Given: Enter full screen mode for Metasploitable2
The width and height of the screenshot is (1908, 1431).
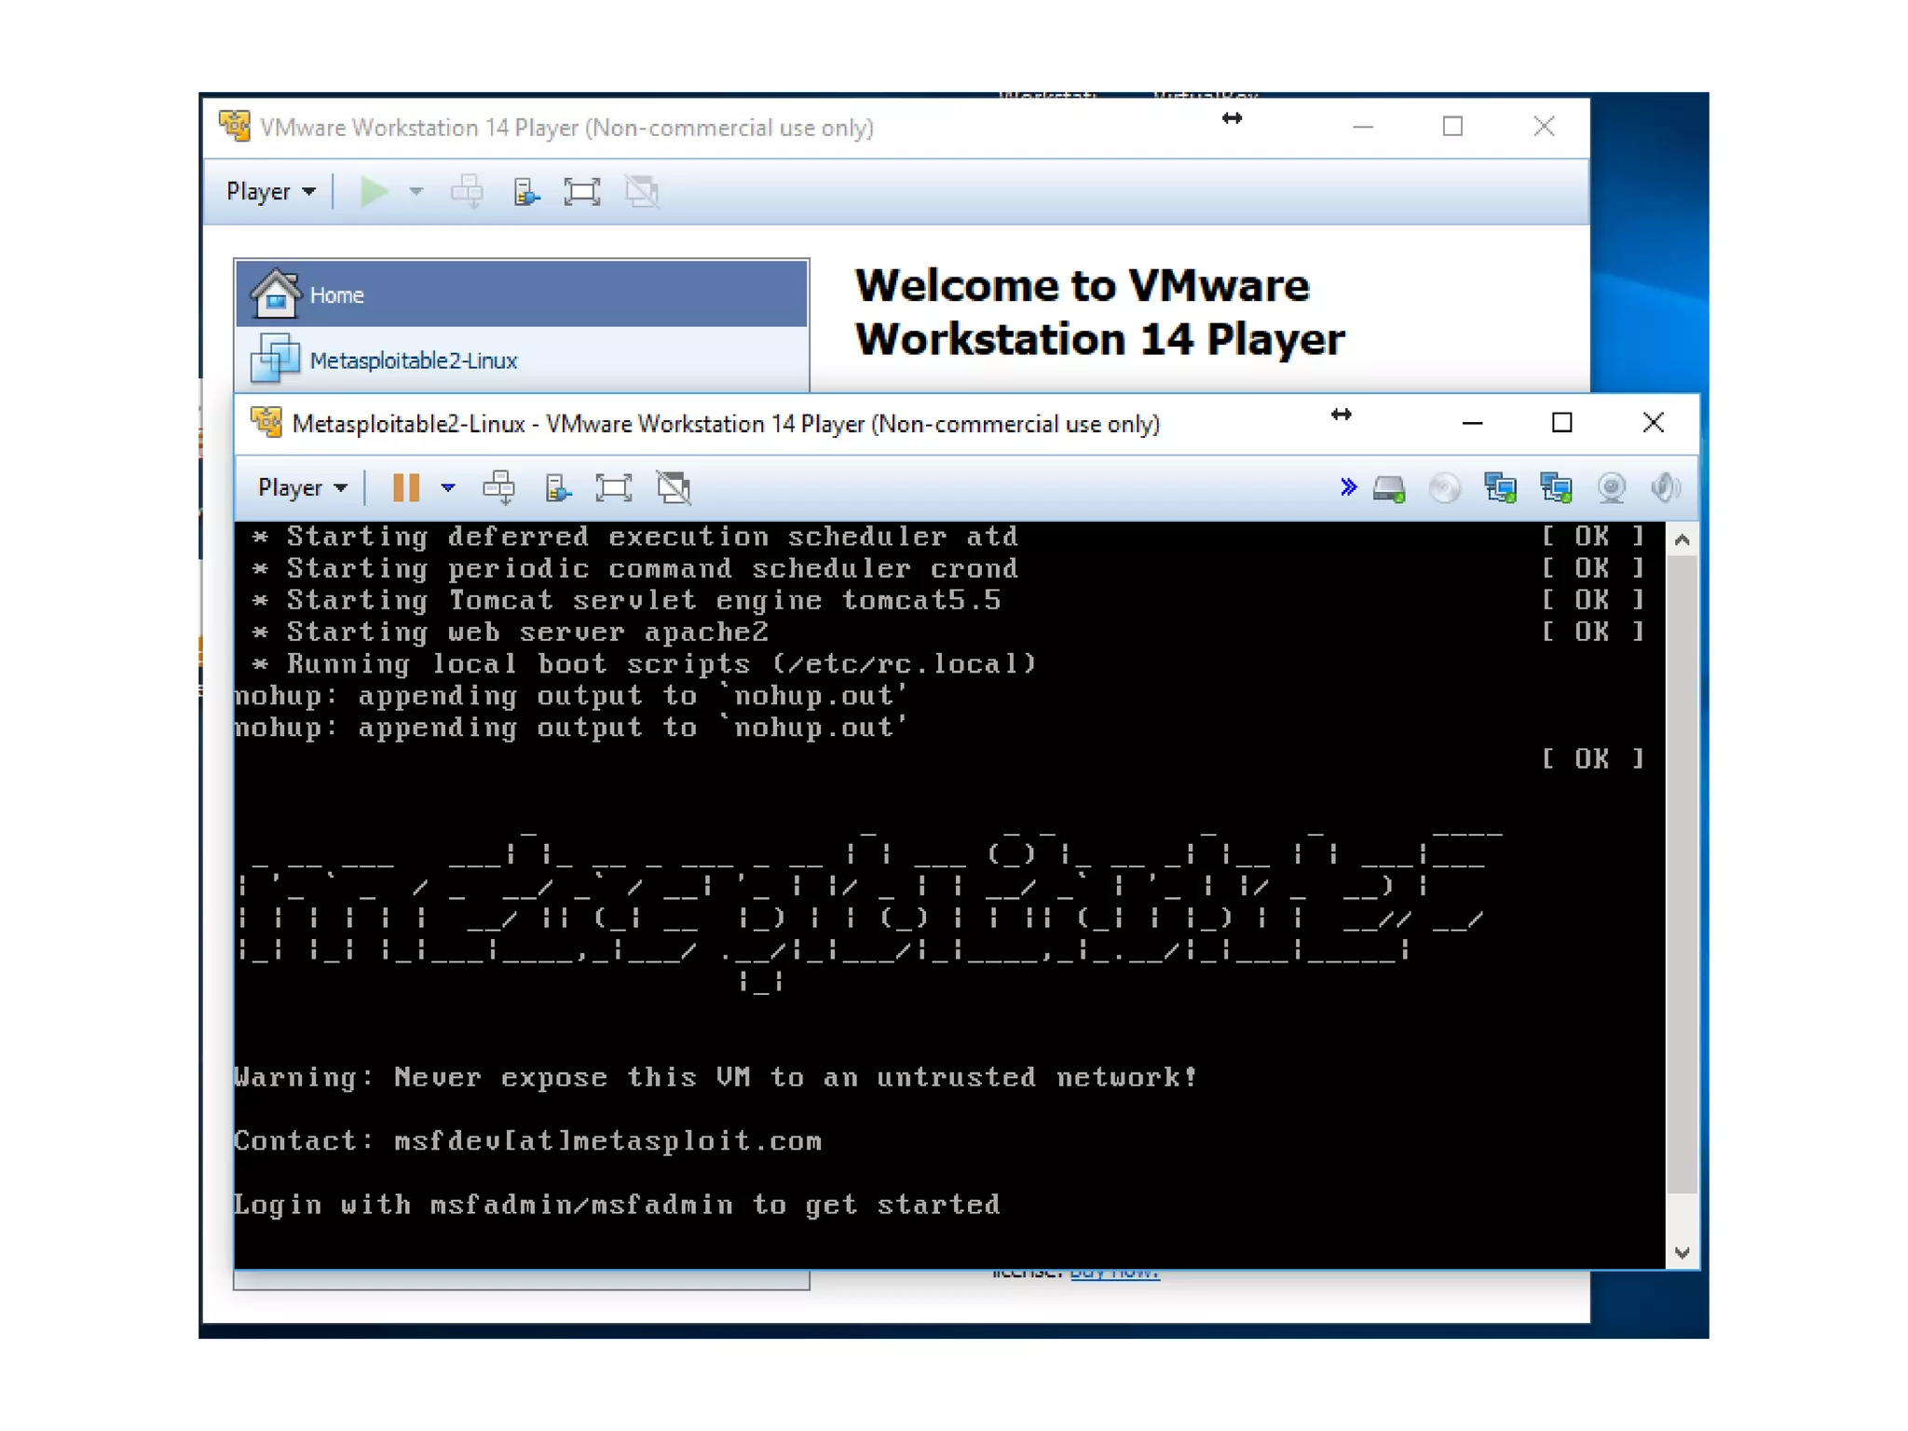Looking at the screenshot, I should [613, 487].
